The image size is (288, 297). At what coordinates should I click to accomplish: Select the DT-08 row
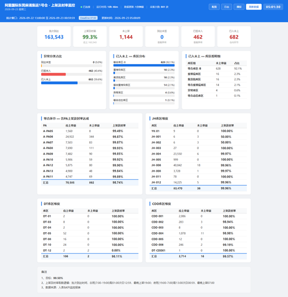90,239
